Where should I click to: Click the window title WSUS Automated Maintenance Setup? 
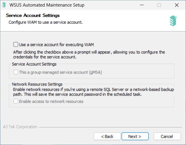(47, 5)
